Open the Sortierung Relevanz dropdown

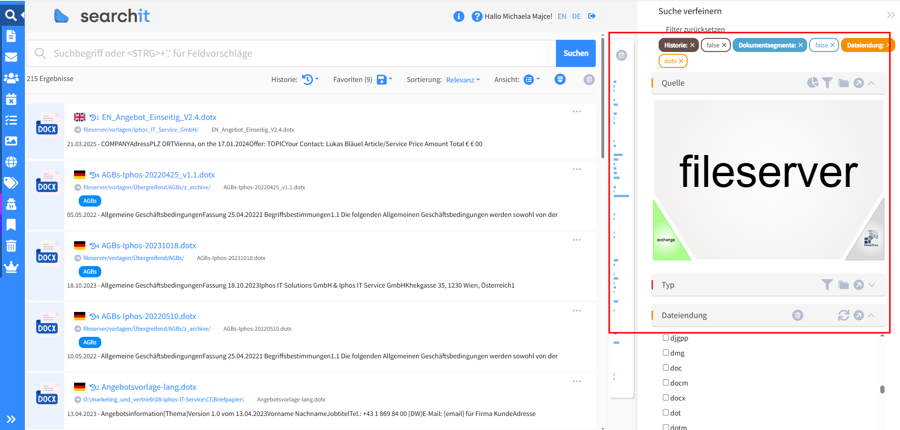pos(463,80)
